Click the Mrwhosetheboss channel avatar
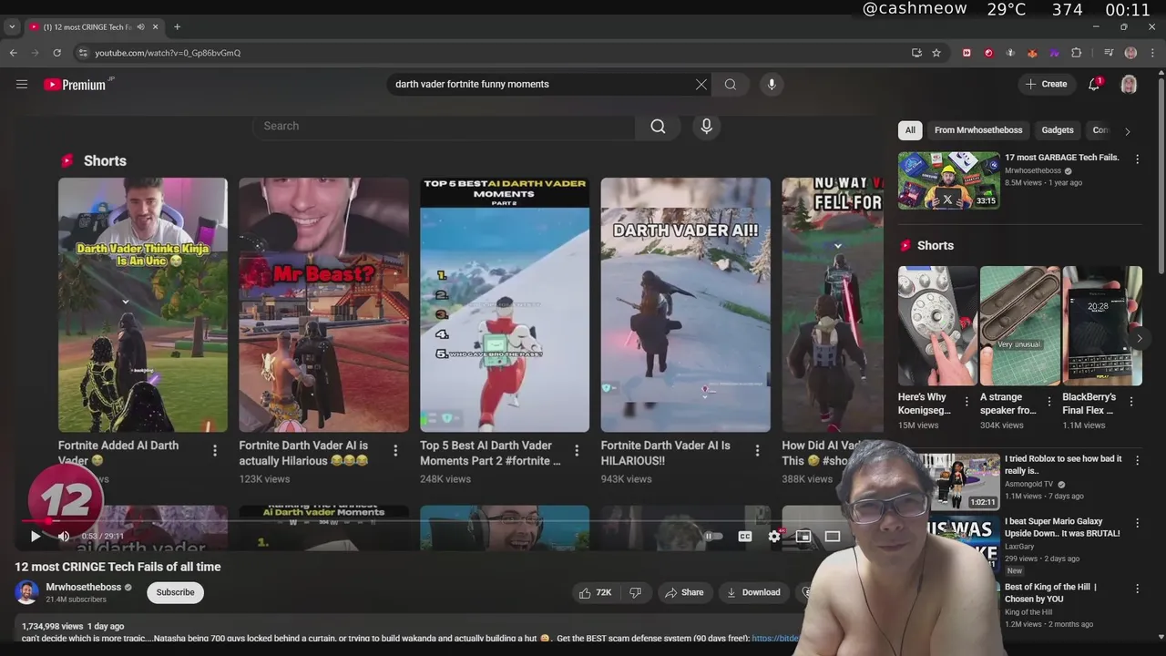 point(26,592)
